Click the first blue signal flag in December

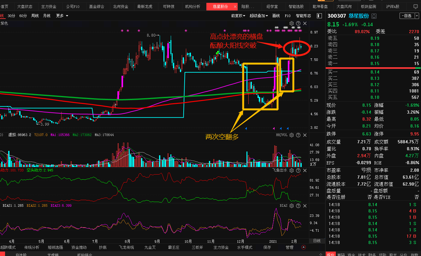246,128
